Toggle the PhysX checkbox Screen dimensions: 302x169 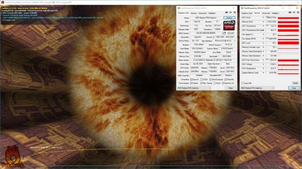pyautogui.click(x=214, y=83)
